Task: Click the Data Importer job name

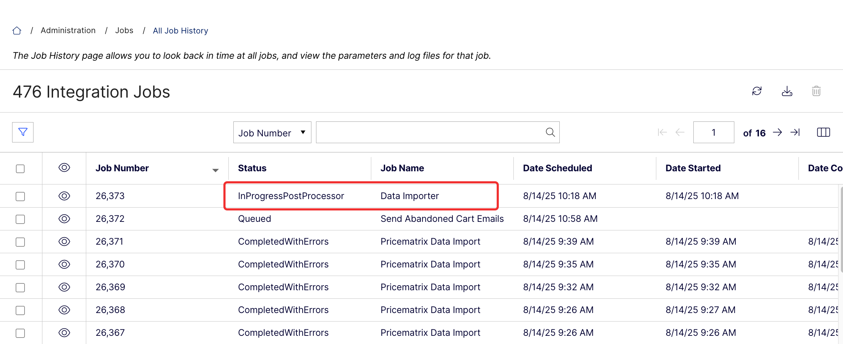Action: tap(409, 196)
